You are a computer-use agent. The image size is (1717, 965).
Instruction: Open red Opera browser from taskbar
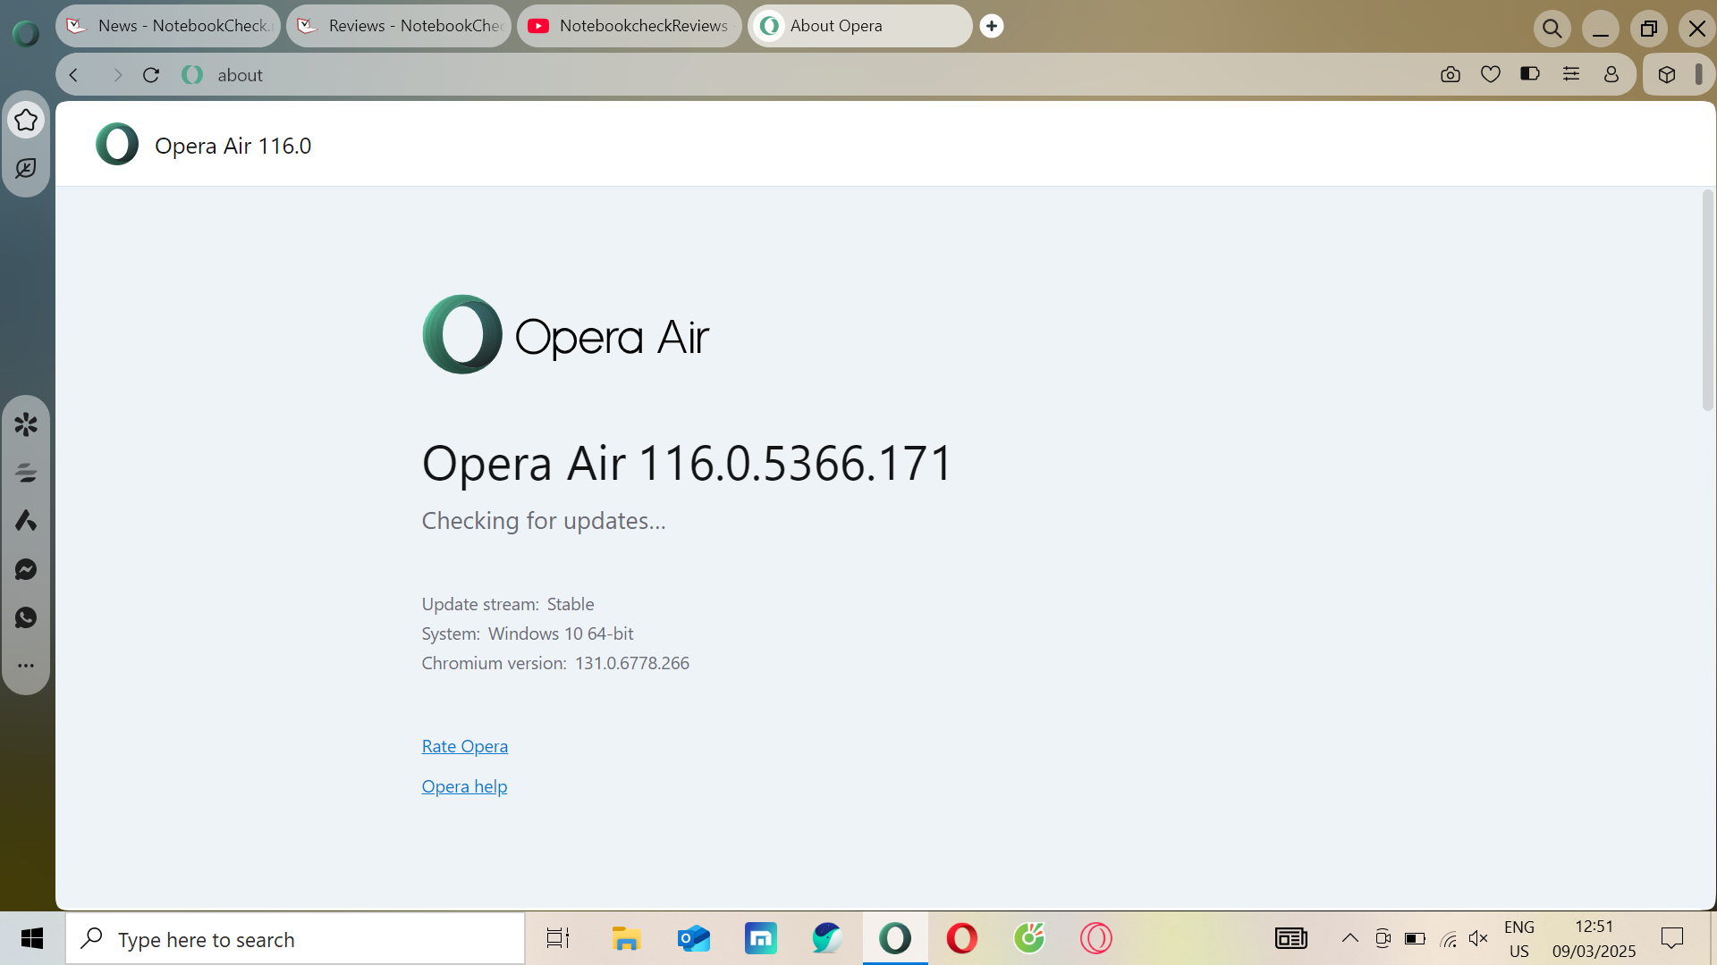click(x=962, y=938)
